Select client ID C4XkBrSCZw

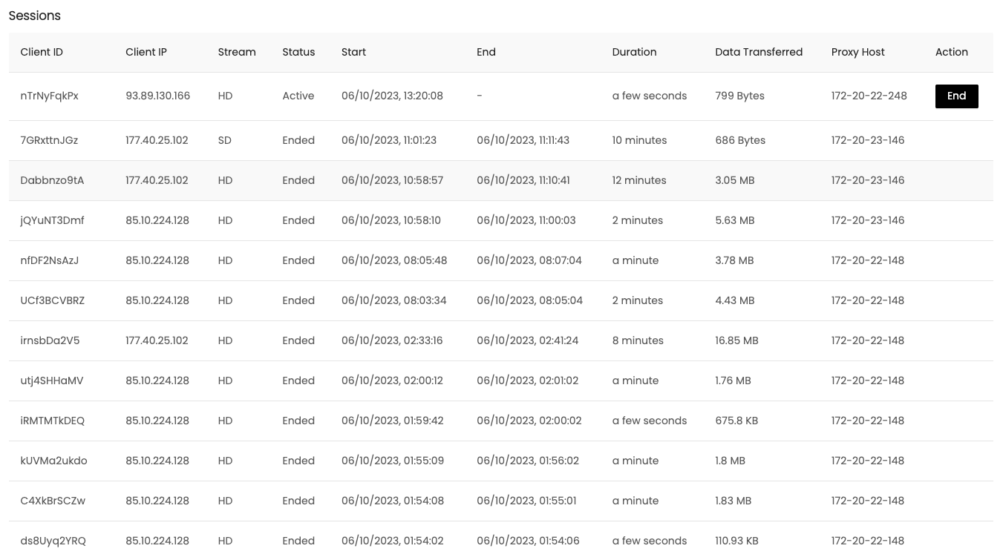53,501
